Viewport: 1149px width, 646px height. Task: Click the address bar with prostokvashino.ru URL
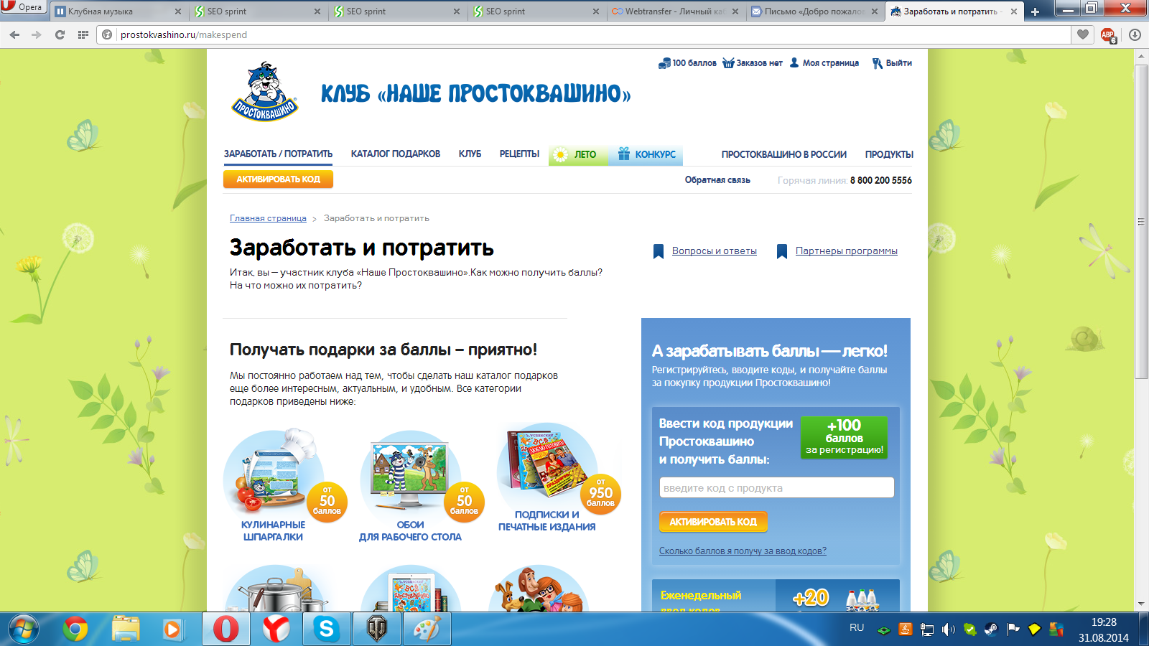[x=585, y=34]
